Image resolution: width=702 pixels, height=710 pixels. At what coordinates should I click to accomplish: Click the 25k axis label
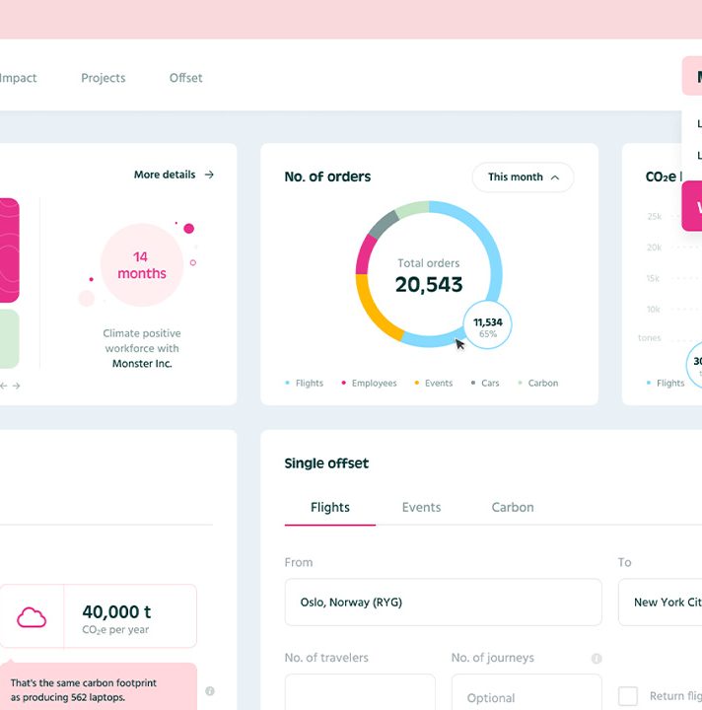click(655, 216)
